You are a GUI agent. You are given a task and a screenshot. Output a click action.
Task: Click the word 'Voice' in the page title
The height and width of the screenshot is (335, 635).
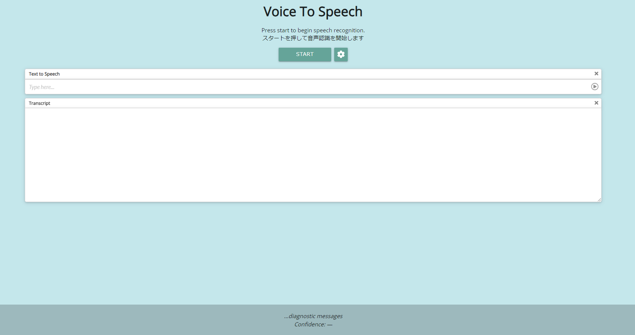click(280, 12)
